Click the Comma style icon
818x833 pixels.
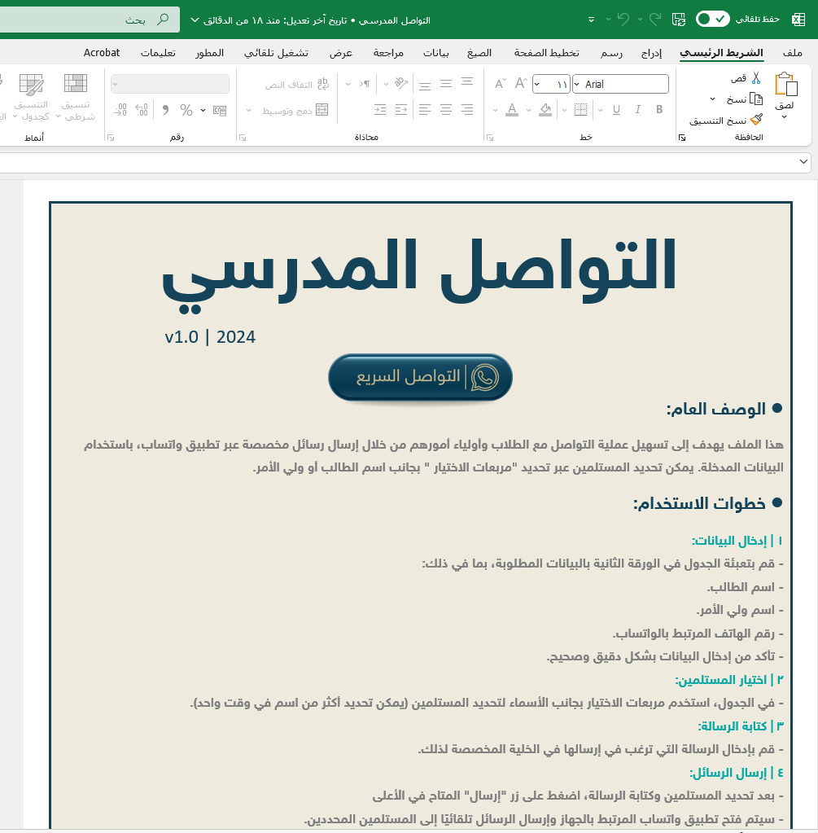(x=165, y=110)
